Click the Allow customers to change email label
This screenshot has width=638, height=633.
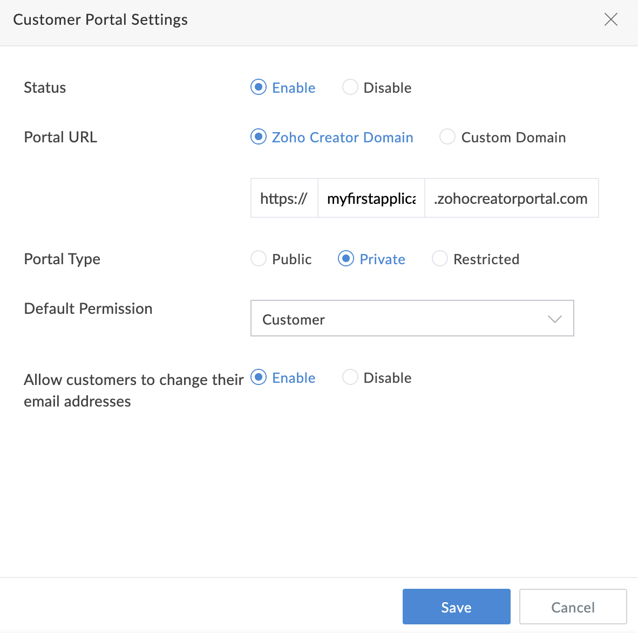[134, 390]
